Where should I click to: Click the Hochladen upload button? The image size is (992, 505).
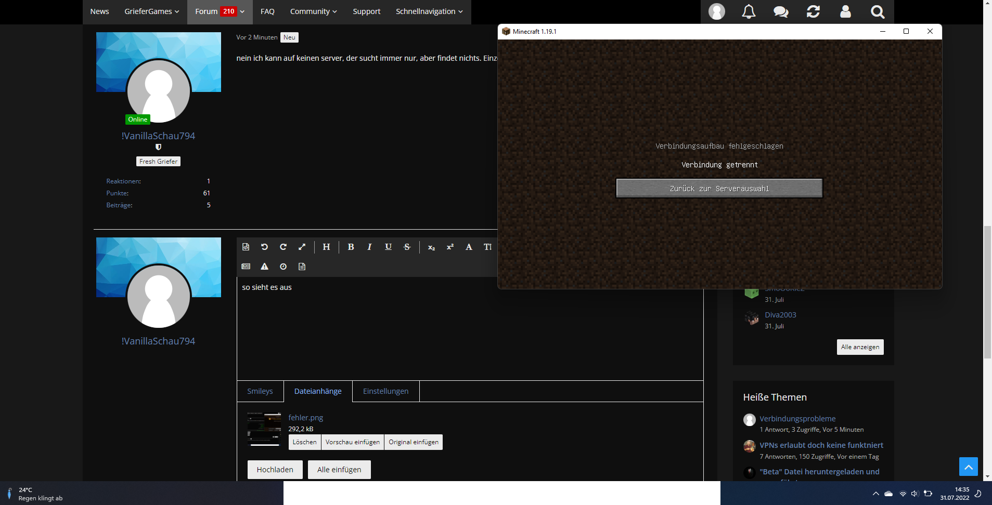(x=275, y=470)
